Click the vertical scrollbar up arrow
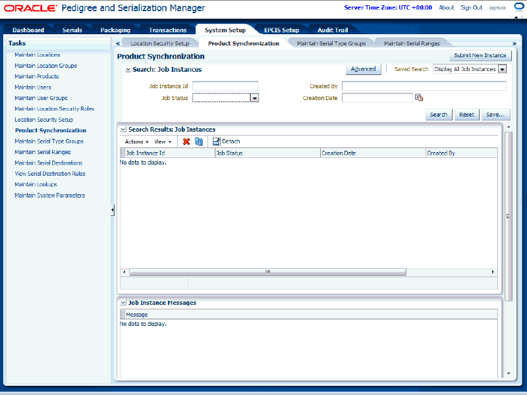Image resolution: width=527 pixels, height=395 pixels. 509,126
